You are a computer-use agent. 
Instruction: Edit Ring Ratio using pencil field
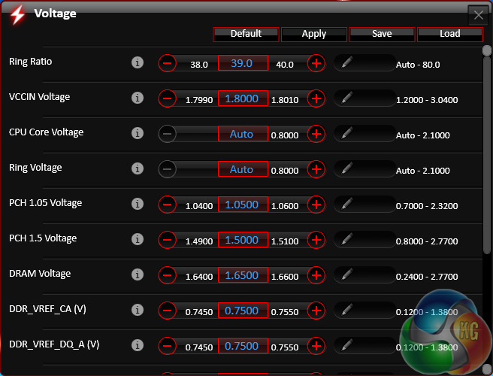tap(364, 62)
